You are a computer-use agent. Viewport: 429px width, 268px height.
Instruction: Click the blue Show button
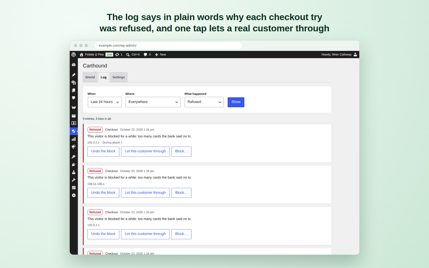[236, 102]
